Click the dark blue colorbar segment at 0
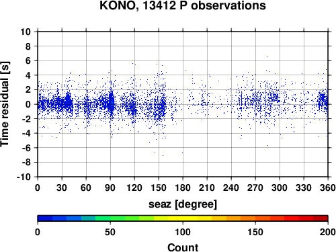Image resolution: width=336 pixels, height=252 pixels. [x=45, y=218]
